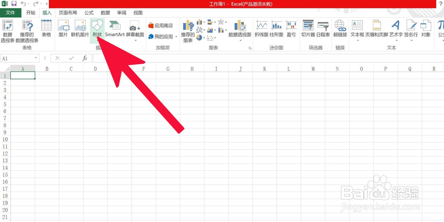
Task: Insert an Object
Action: (426, 28)
